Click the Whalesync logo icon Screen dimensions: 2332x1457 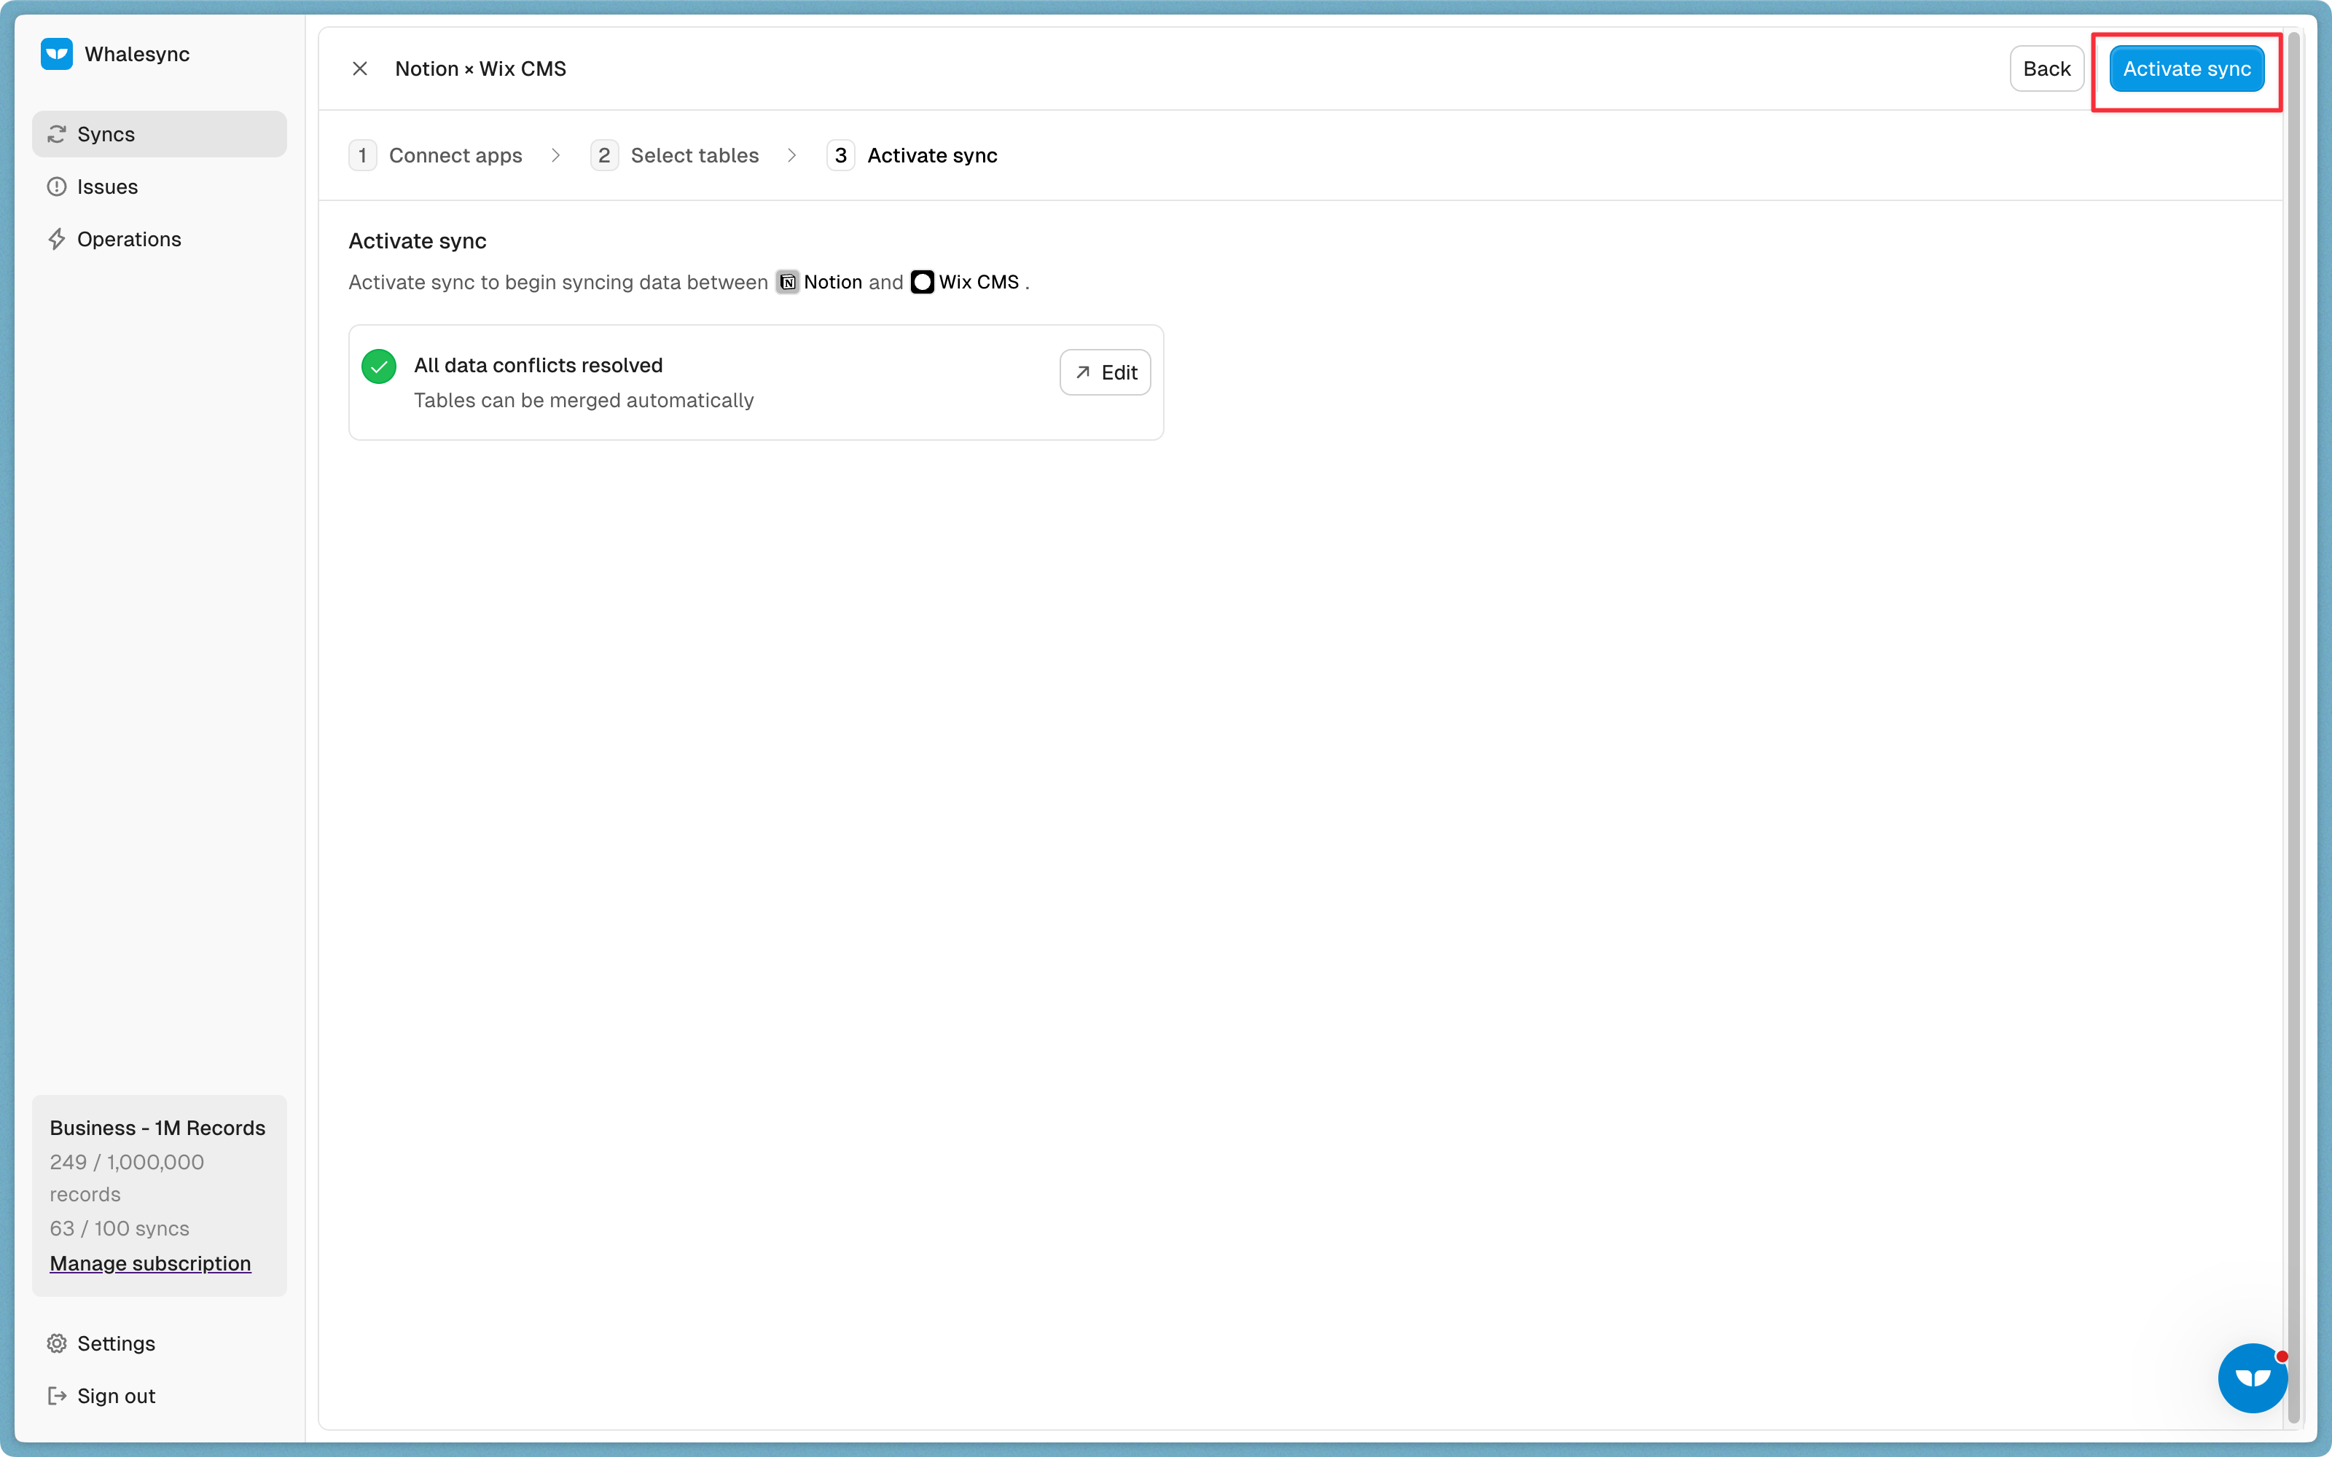(x=57, y=54)
